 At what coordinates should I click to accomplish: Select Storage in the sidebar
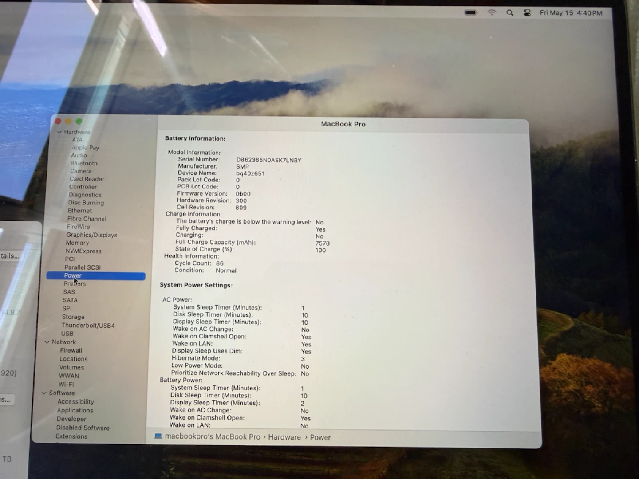[73, 317]
